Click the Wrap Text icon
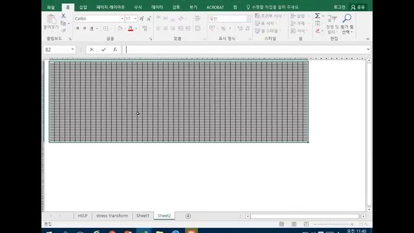 [197, 19]
